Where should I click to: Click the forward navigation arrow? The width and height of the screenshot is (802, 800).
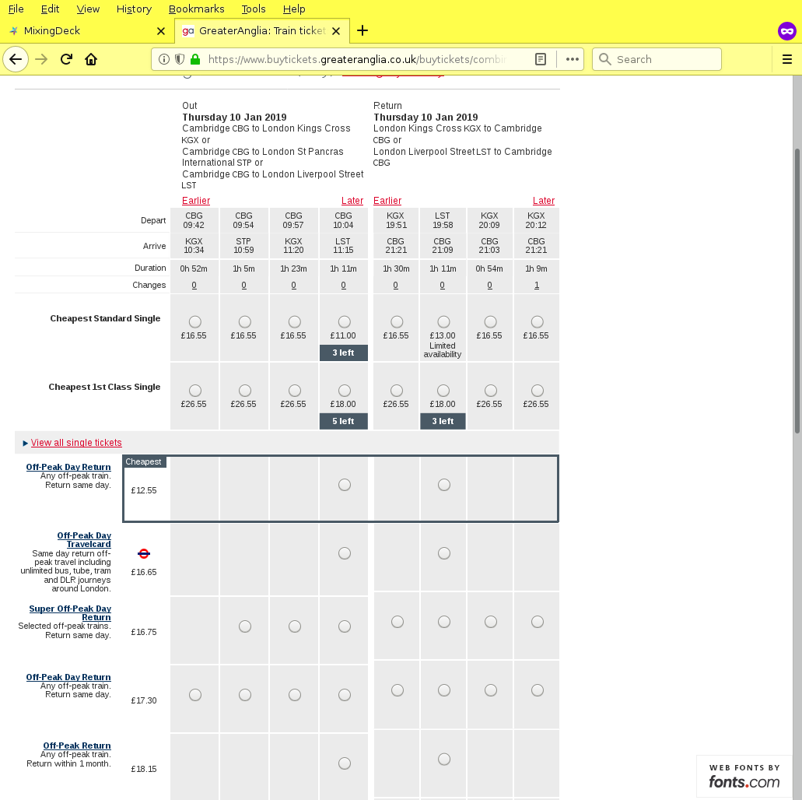(41, 59)
